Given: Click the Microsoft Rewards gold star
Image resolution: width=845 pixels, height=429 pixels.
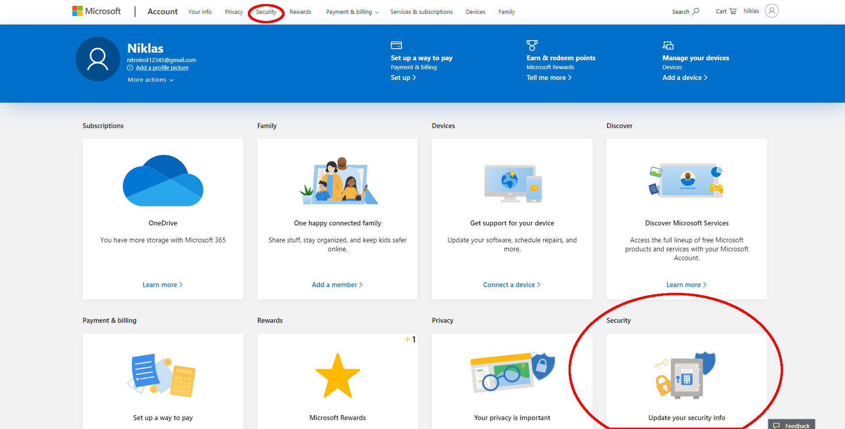Looking at the screenshot, I should [x=338, y=375].
